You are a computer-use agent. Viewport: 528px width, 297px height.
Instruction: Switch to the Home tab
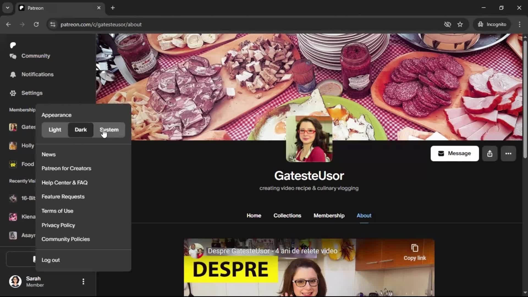[254, 216]
